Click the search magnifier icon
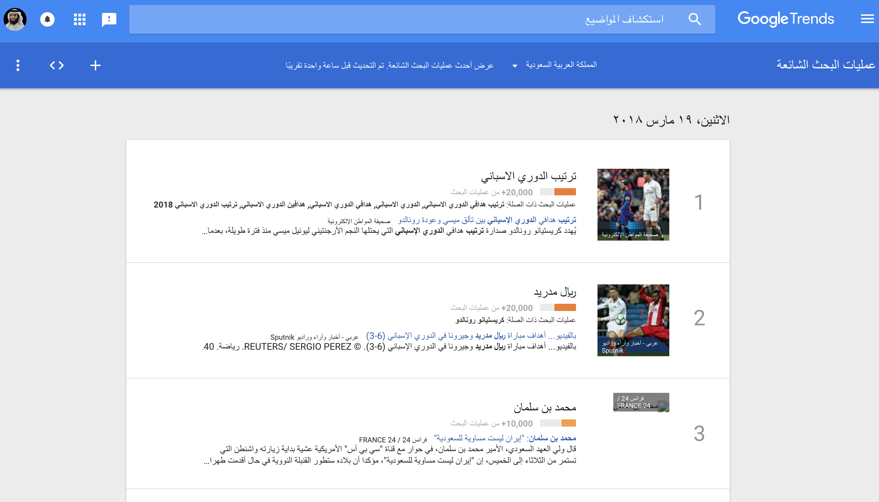The height and width of the screenshot is (502, 879). coord(694,19)
